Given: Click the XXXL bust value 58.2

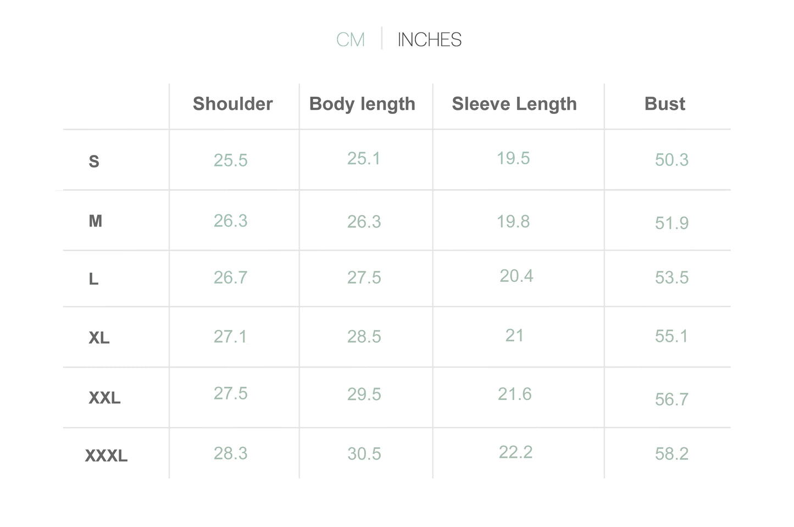Looking at the screenshot, I should (671, 454).
